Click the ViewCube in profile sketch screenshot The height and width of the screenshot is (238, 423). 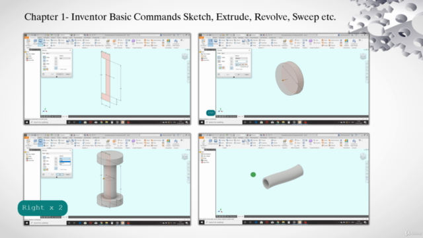185,56
